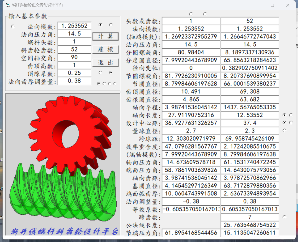
Task: Click the 顶隙系数 input field with 0.25
Action: pos(74,73)
